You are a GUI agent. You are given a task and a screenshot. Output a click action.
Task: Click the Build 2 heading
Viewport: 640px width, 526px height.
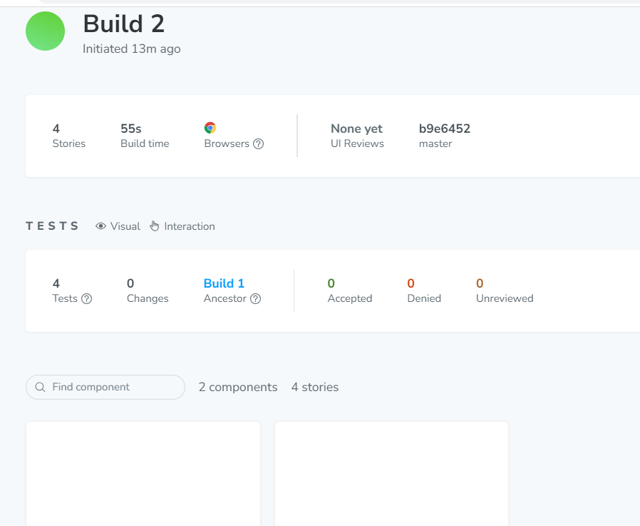[124, 24]
